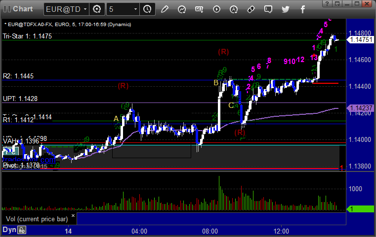
Task: Select the Tri-Star 1: 1.1475 label
Action: [x=27, y=36]
